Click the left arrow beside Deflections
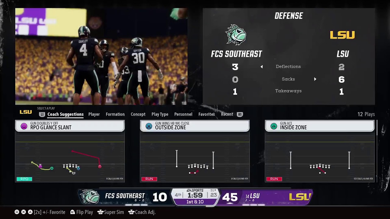390x219 pixels. [x=261, y=67]
